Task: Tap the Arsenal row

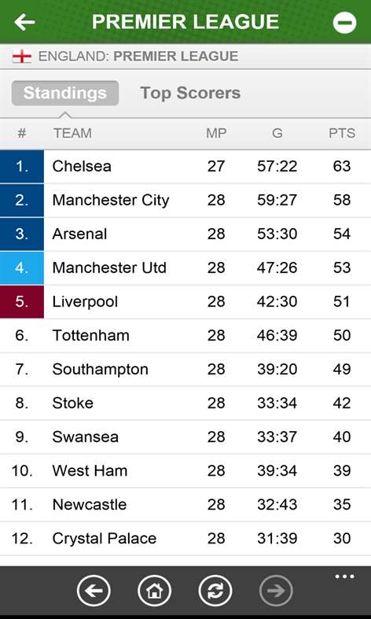Action: pyautogui.click(x=185, y=234)
